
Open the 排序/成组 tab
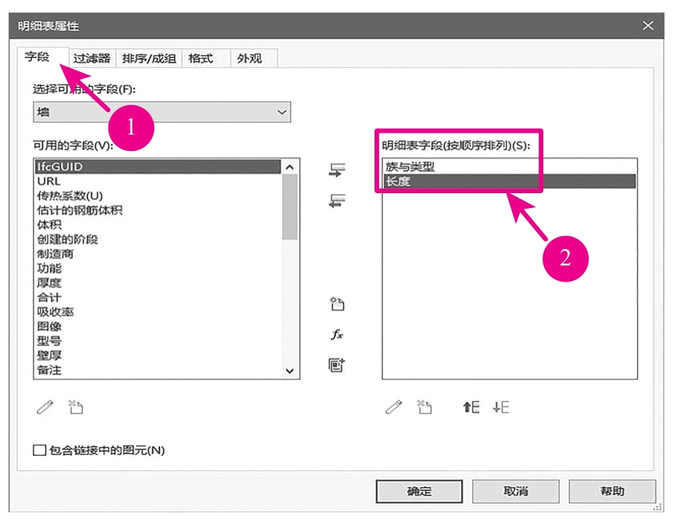(x=149, y=59)
